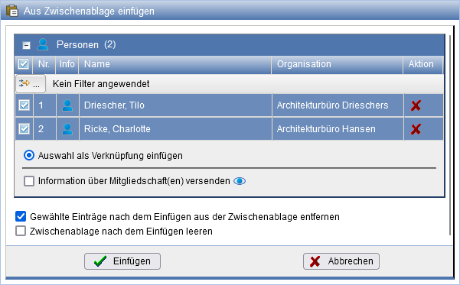Sort by Organisation column header
Viewport: 460px width, 285px height.
(337, 64)
